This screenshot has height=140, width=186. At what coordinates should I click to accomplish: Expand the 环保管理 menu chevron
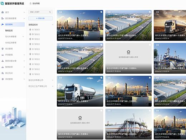(x=24, y=55)
